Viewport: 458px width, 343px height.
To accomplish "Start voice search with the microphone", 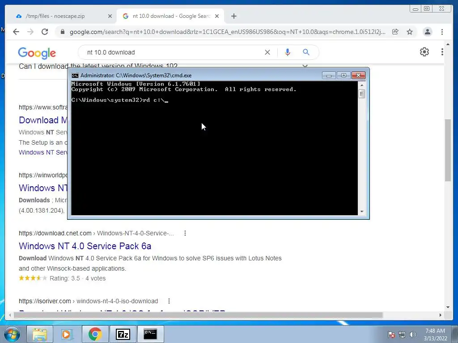I will pyautogui.click(x=288, y=52).
